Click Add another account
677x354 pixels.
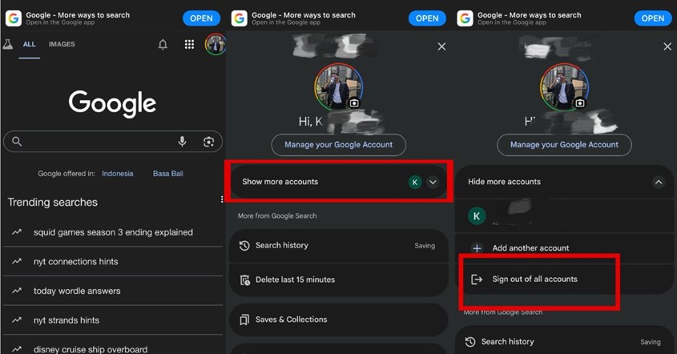point(564,248)
